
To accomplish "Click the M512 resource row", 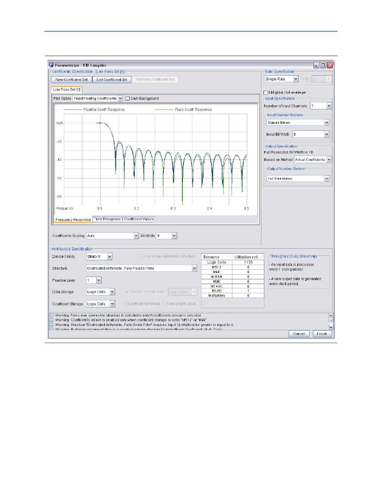I will click(x=232, y=267).
